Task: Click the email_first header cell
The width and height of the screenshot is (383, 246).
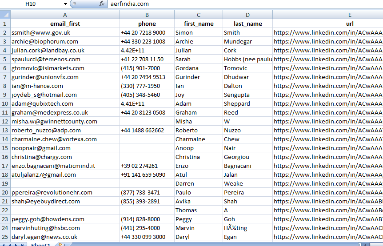Action: point(65,24)
